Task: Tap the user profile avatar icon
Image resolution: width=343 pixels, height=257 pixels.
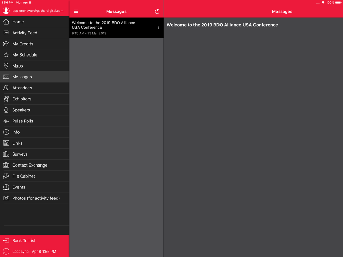Action: 6,11
